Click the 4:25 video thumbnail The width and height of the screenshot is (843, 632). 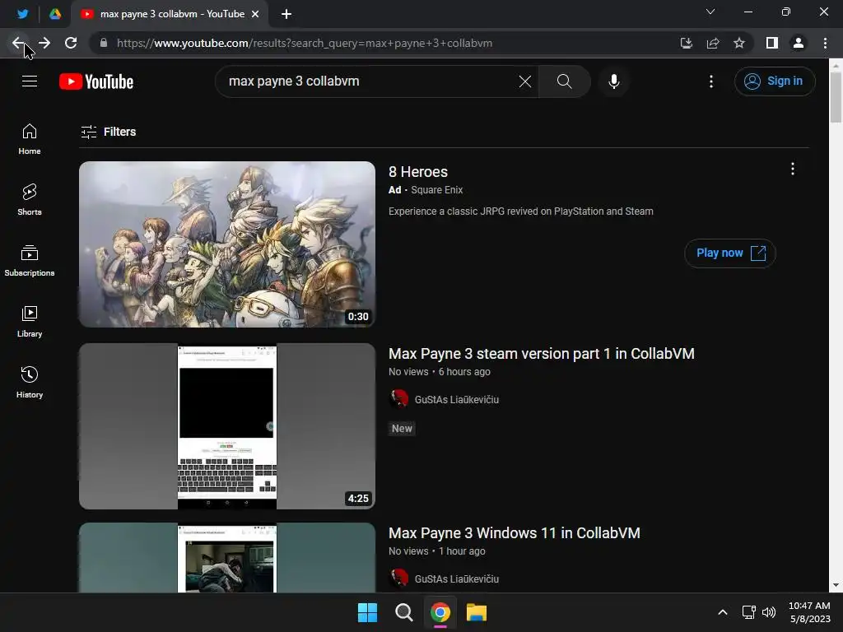click(227, 426)
